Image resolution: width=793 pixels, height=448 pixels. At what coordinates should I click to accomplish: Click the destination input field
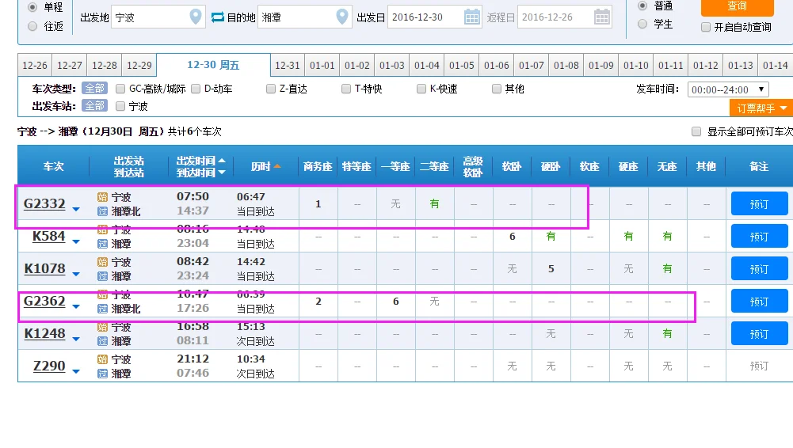(305, 17)
